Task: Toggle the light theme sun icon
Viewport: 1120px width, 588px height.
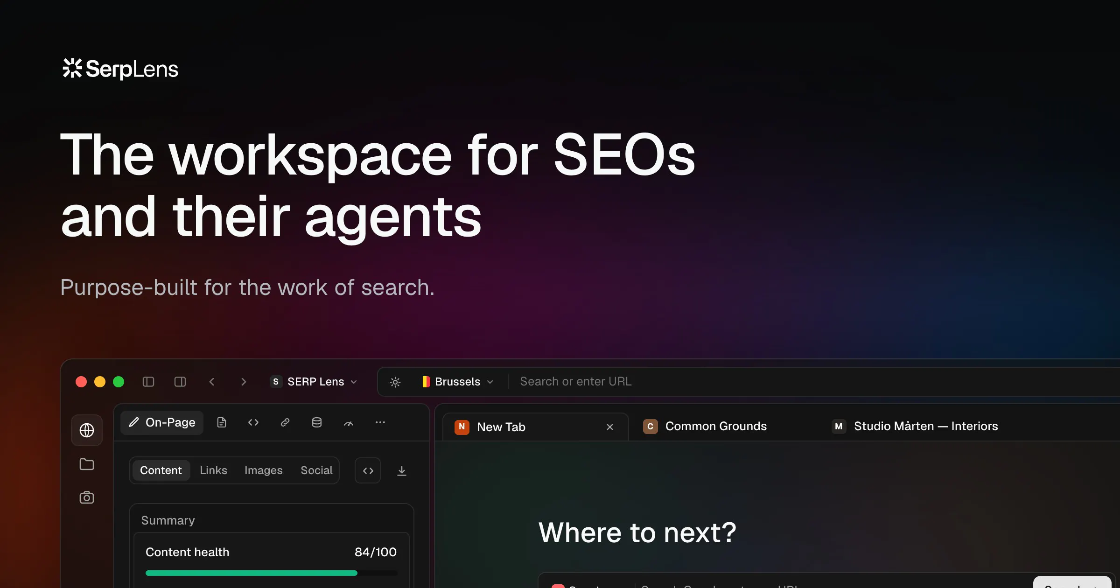Action: pos(395,382)
